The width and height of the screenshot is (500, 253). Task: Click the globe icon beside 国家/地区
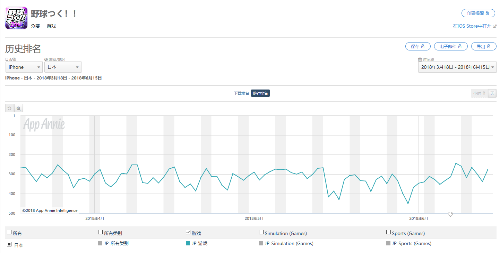click(x=46, y=59)
